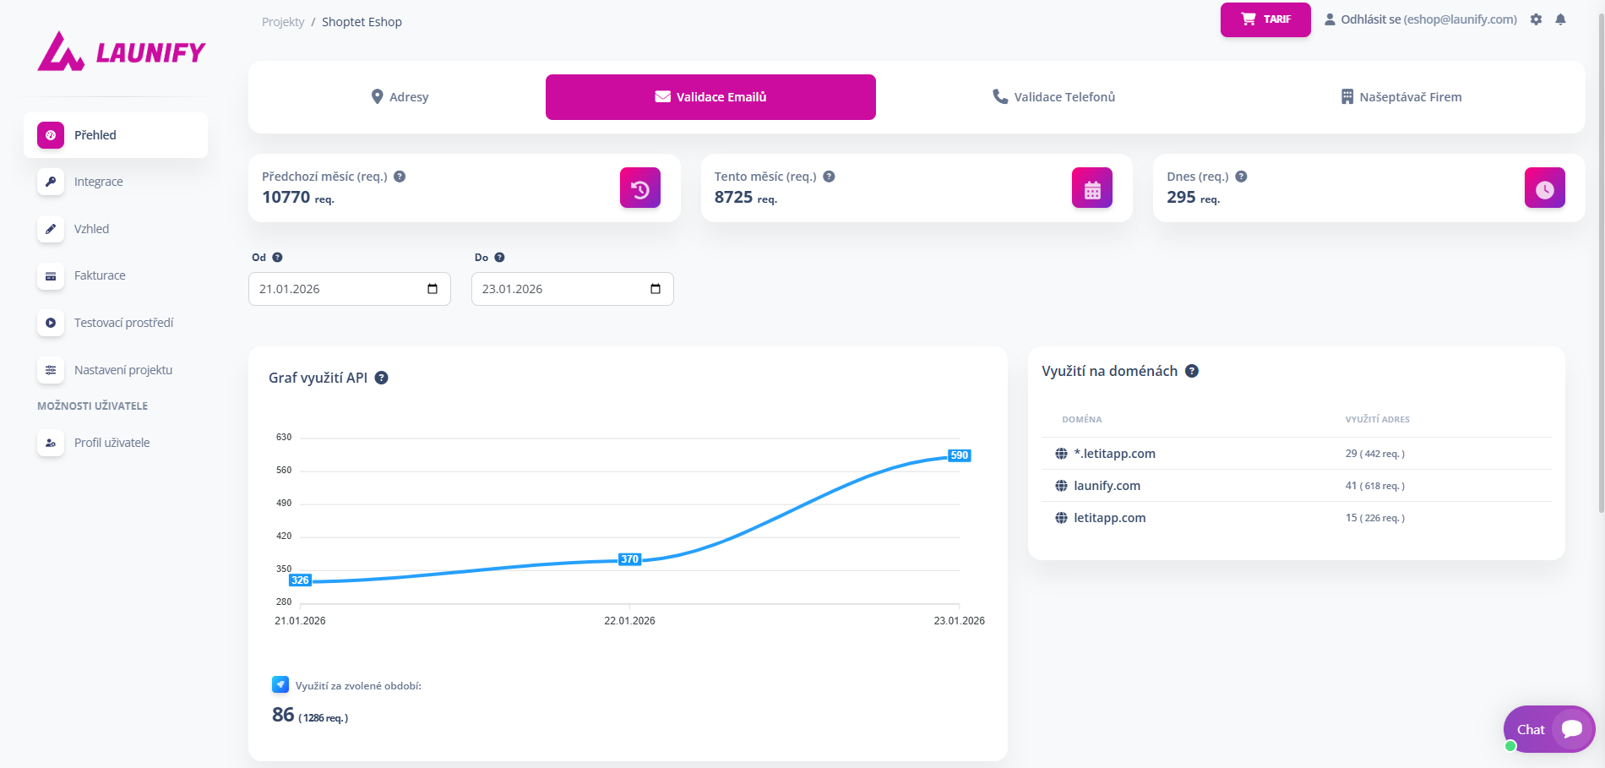Open the Chat widget
Screen dimensions: 1605x768
coord(1548,729)
